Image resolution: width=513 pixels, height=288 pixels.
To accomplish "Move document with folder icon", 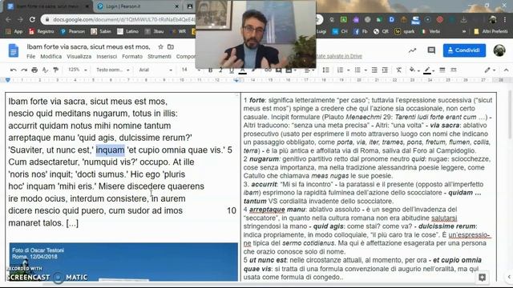I will click(x=171, y=46).
